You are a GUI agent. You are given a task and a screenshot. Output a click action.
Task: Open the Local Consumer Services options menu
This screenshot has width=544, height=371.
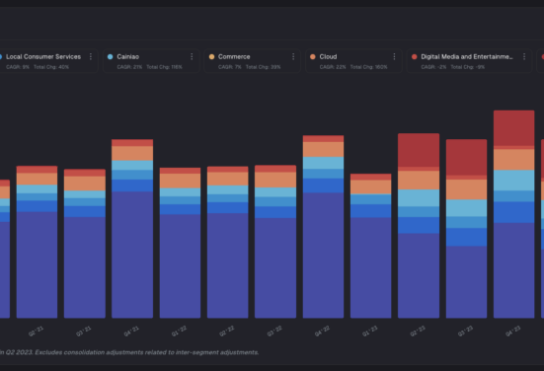(x=91, y=56)
